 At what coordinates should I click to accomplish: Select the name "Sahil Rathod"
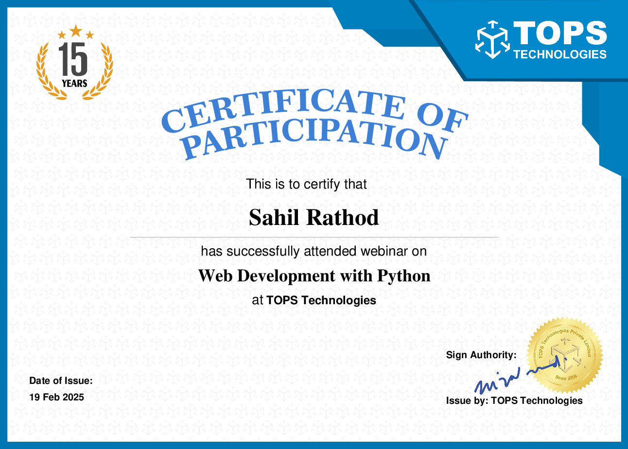click(x=314, y=217)
